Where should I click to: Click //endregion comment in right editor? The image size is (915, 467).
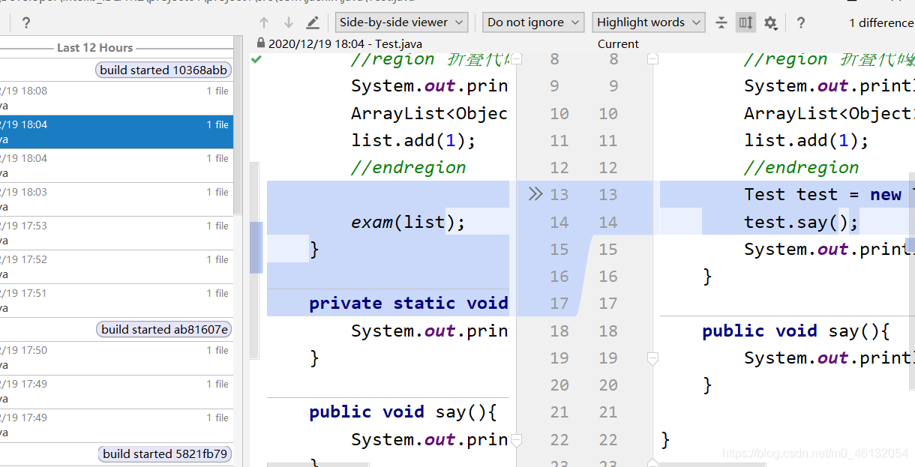pyautogui.click(x=801, y=167)
